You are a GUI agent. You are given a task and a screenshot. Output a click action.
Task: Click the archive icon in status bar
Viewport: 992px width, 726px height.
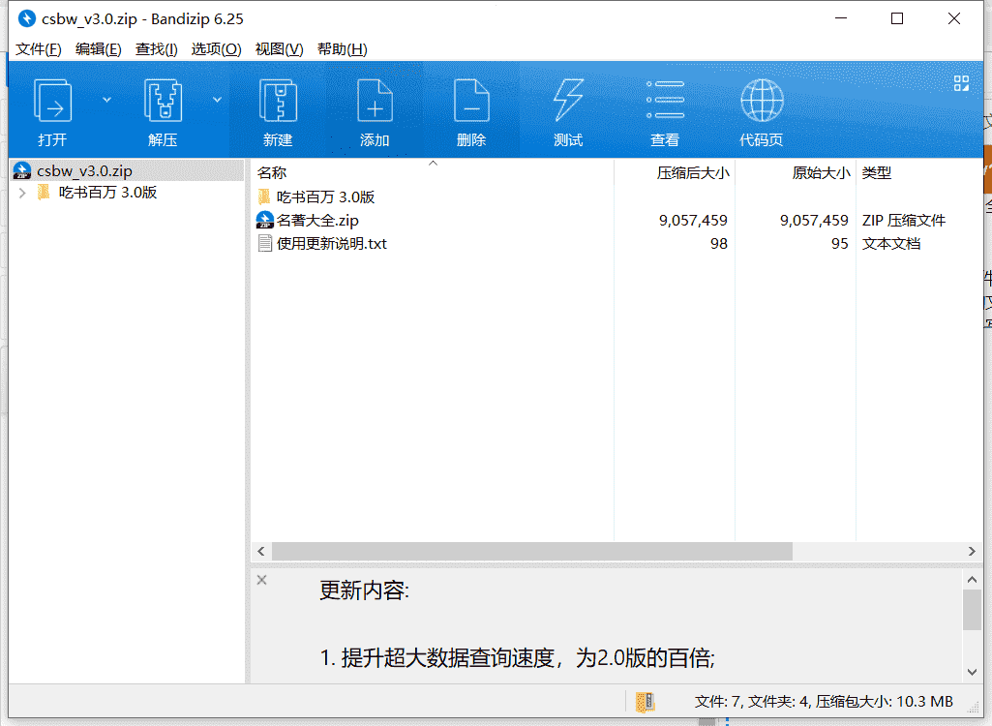tap(646, 702)
